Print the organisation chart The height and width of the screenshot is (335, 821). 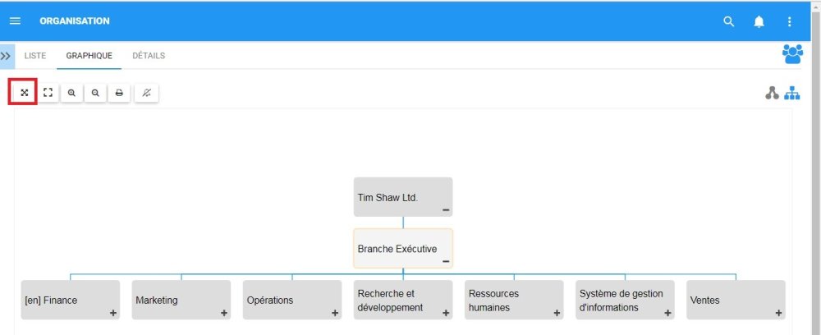pyautogui.click(x=119, y=93)
